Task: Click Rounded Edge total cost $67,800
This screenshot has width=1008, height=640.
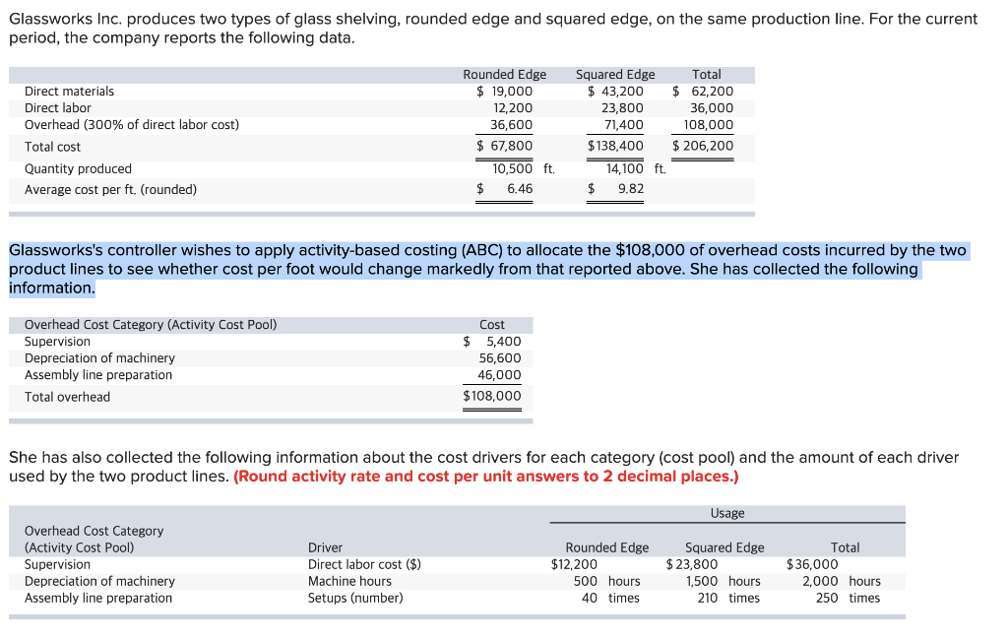Action: click(505, 146)
